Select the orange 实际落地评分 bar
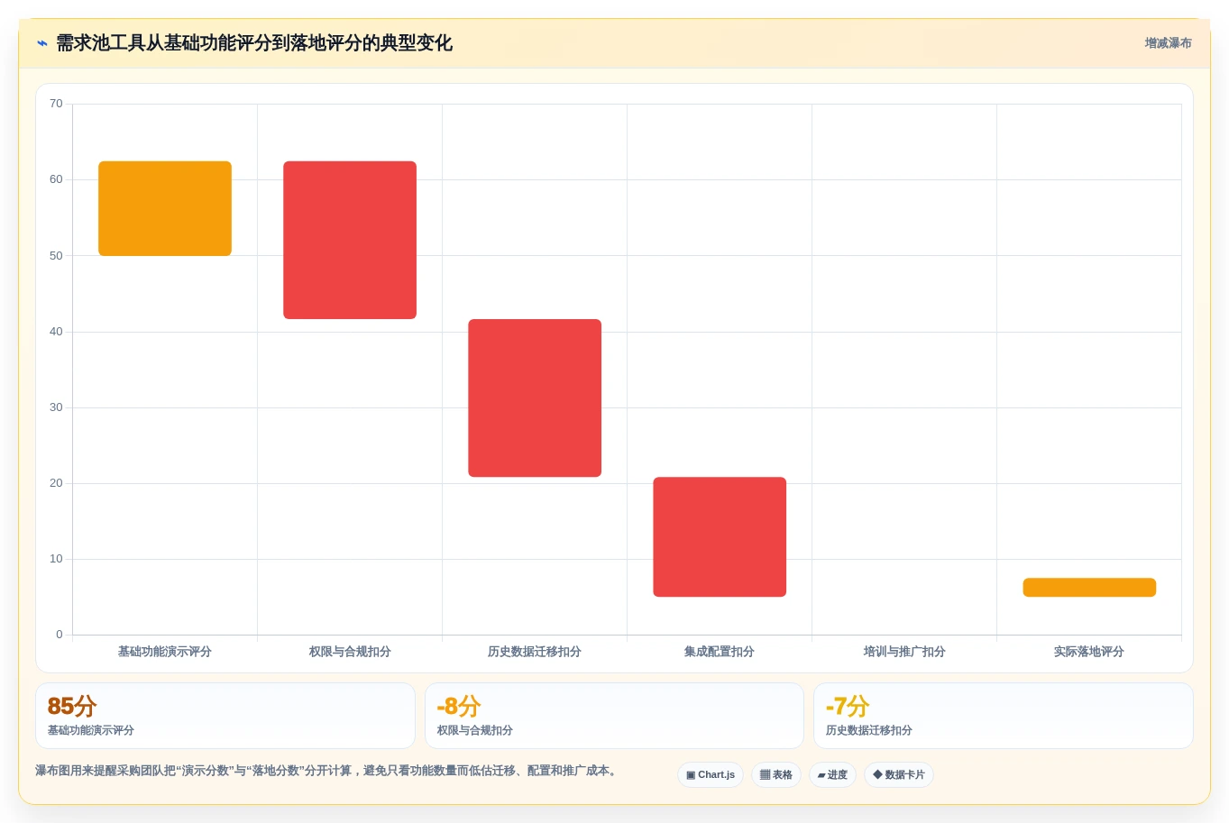 pos(1089,587)
